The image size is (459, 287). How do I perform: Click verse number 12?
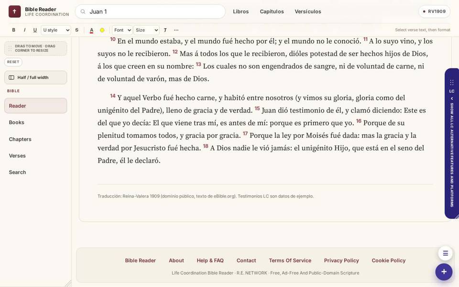coord(175,52)
